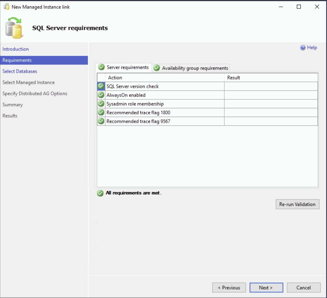Maximize the wizard window
This screenshot has height=298, width=327.
(x=299, y=7)
